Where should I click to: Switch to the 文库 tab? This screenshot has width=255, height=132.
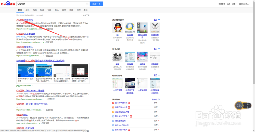coord(79,10)
